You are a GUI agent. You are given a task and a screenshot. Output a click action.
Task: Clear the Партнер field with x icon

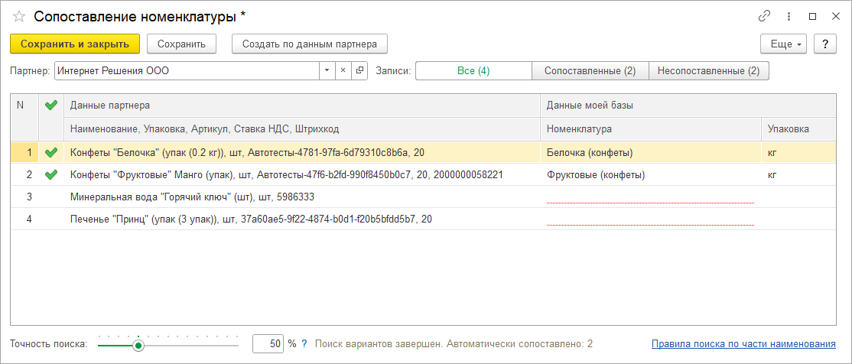coord(343,70)
